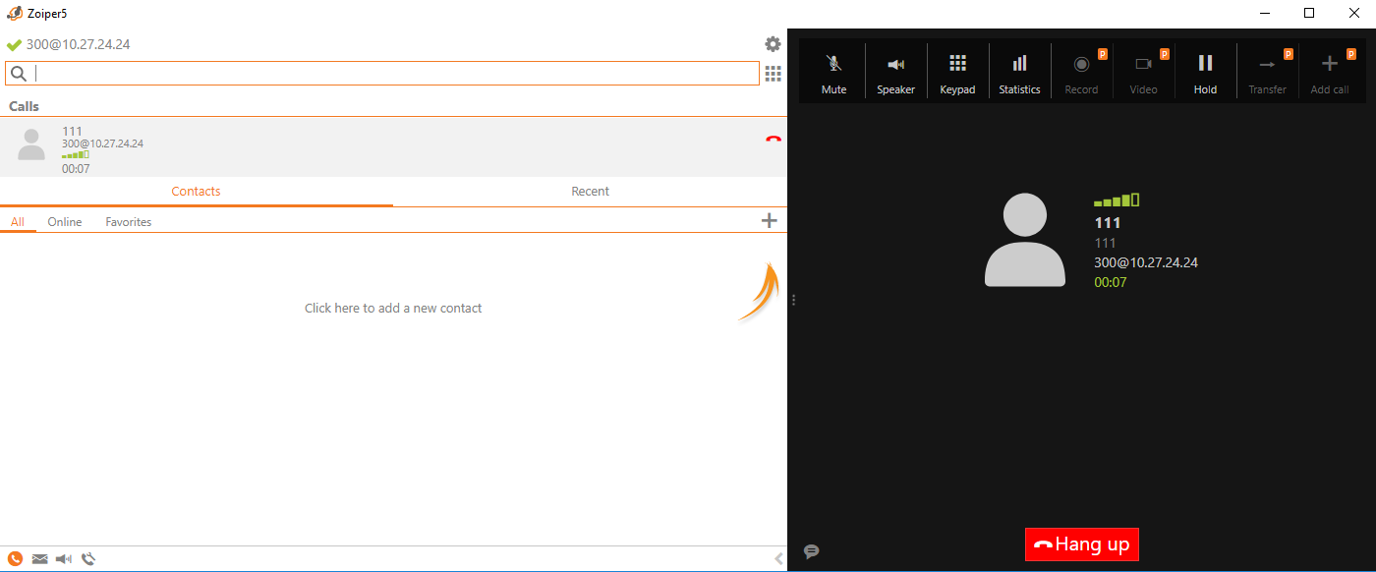The height and width of the screenshot is (572, 1376).
Task: Click the Video camera icon
Action: coord(1143,65)
